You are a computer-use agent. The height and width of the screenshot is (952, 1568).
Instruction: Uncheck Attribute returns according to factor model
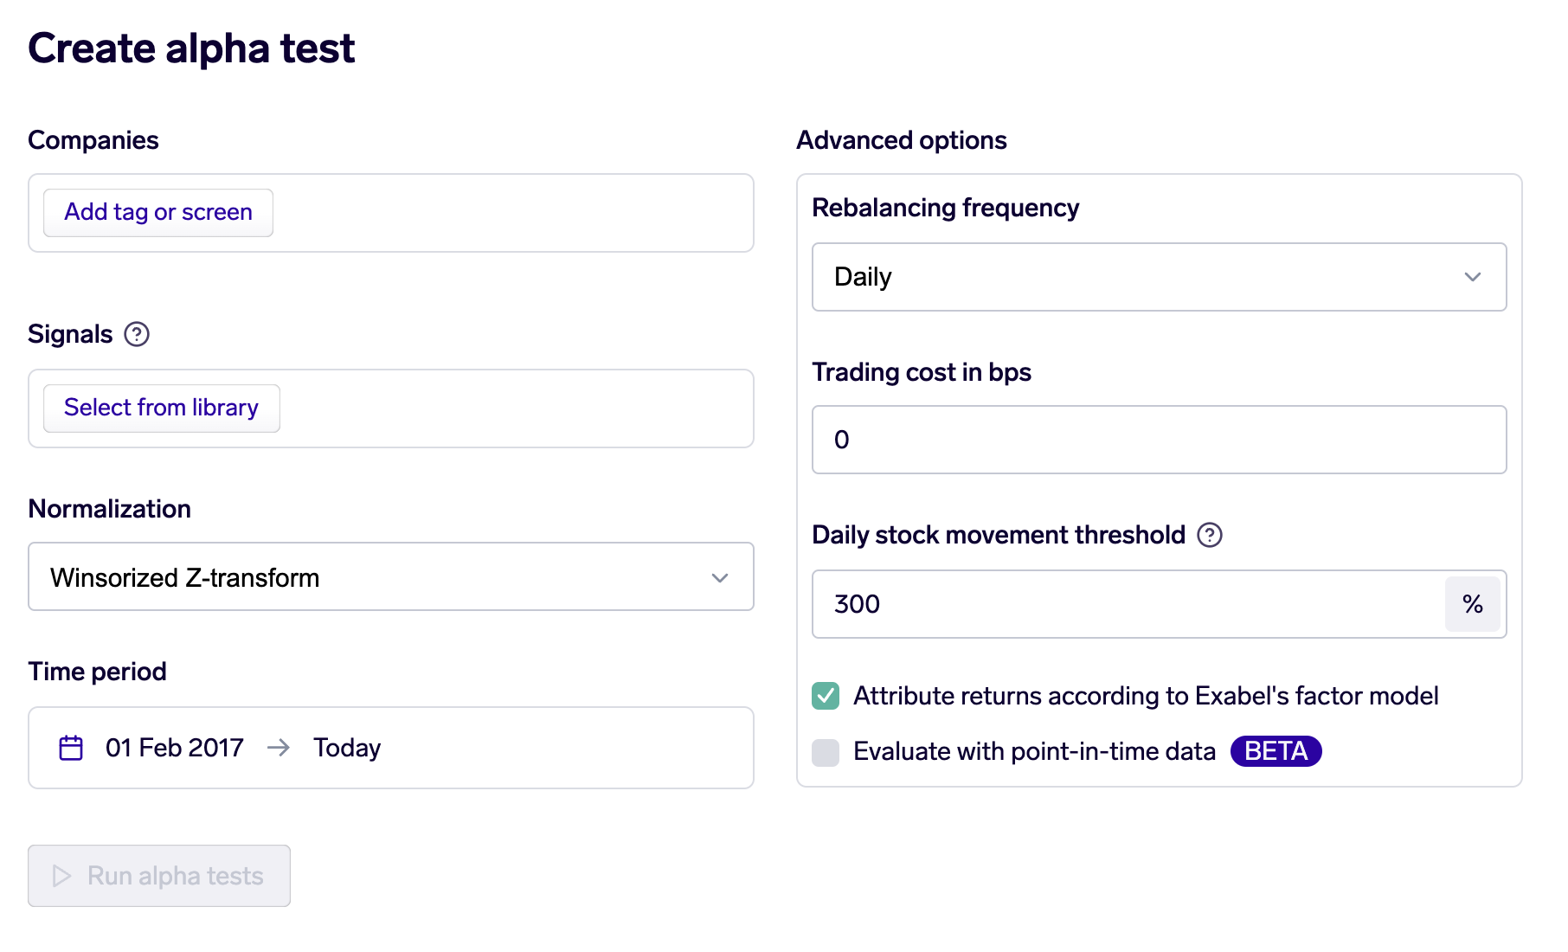click(x=826, y=696)
